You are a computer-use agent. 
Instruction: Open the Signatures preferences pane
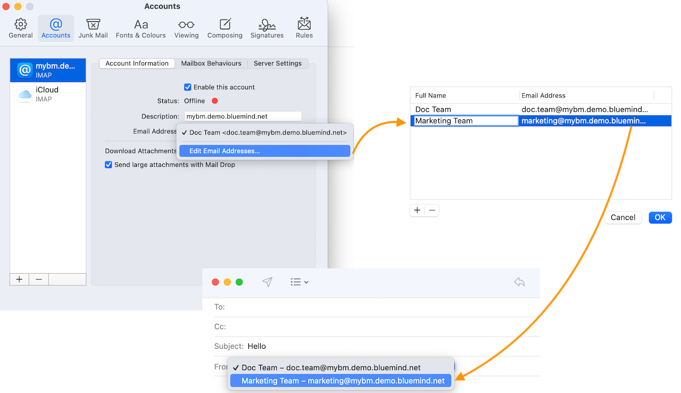coord(267,28)
